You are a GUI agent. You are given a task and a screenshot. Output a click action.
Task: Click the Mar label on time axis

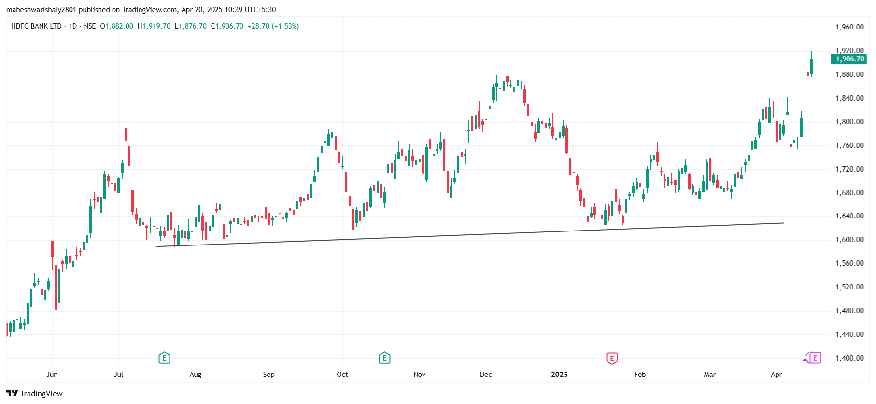click(710, 375)
